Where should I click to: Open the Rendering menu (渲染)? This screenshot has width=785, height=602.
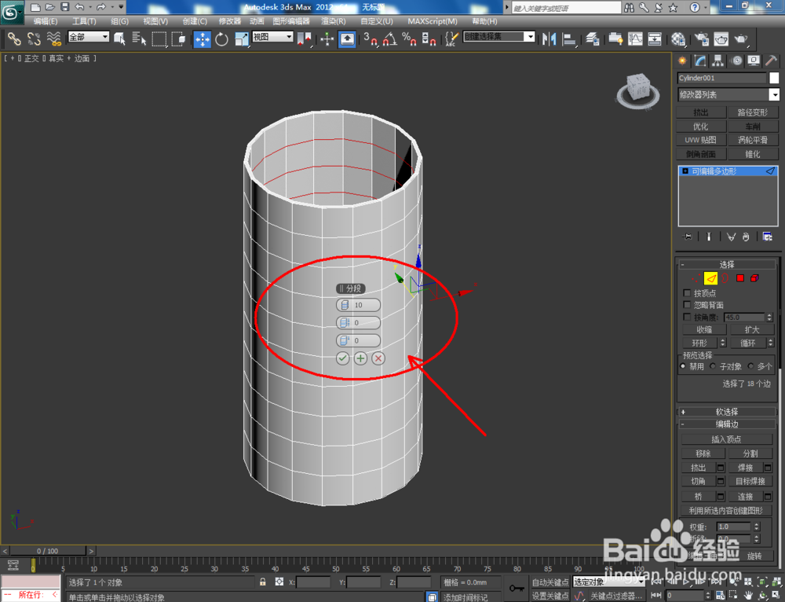click(x=333, y=21)
